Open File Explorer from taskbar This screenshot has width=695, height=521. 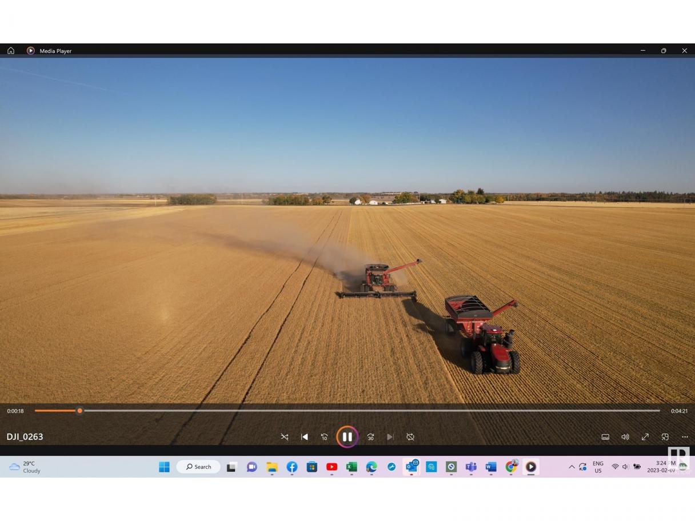click(272, 467)
